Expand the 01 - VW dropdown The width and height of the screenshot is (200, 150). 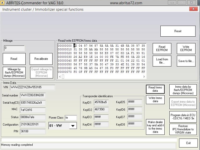[72, 126]
